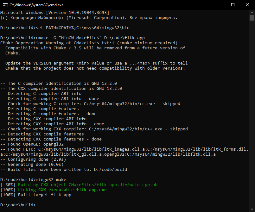The height and width of the screenshot is (212, 255).
Task: Close the command prompt window
Action: tap(247, 5)
